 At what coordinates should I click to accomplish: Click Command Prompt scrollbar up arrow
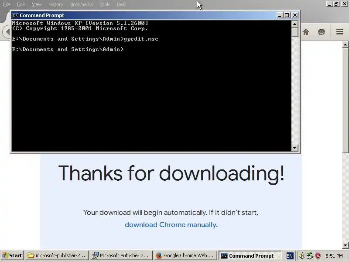(x=295, y=24)
